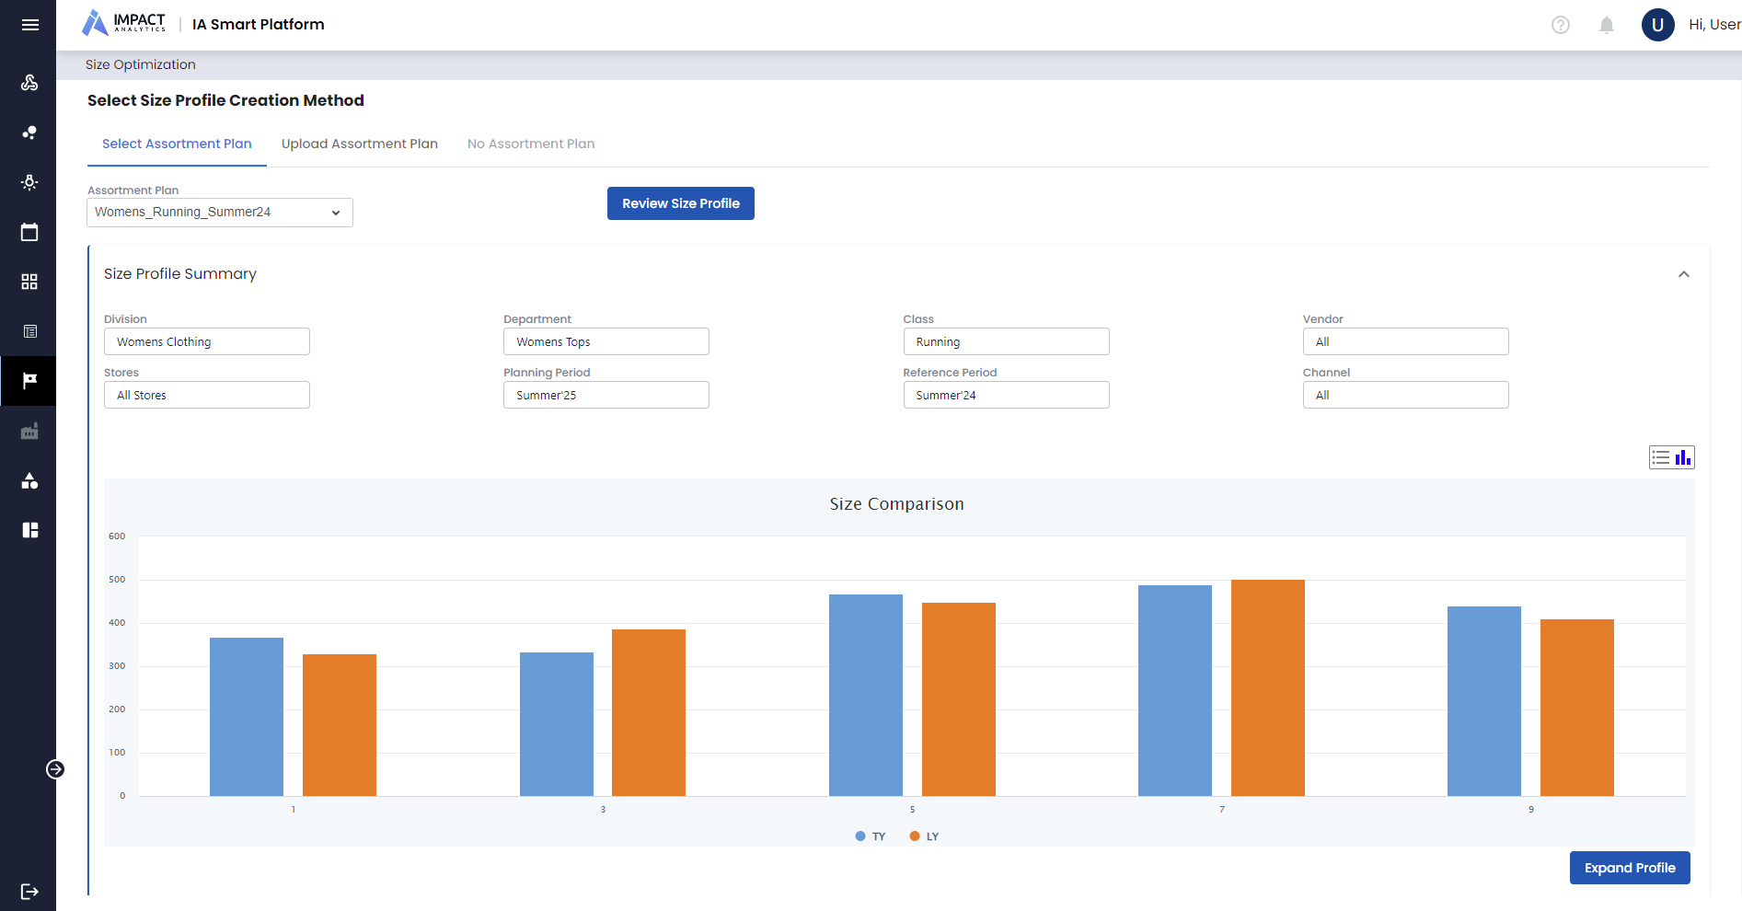Select the flag icon in sidebar

click(x=29, y=381)
